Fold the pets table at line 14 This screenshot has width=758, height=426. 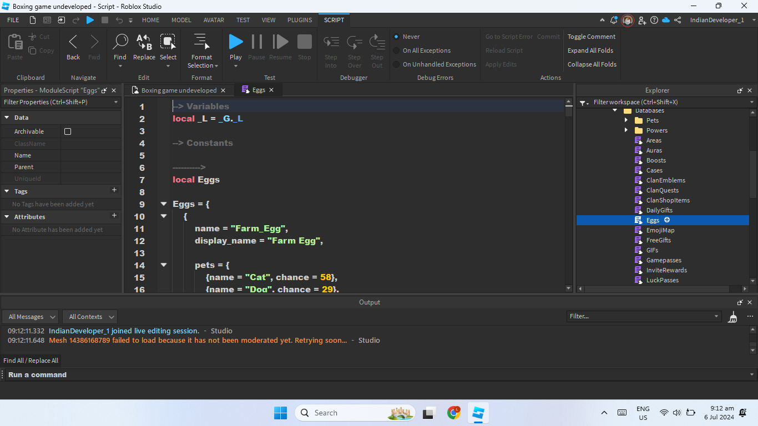pyautogui.click(x=164, y=265)
